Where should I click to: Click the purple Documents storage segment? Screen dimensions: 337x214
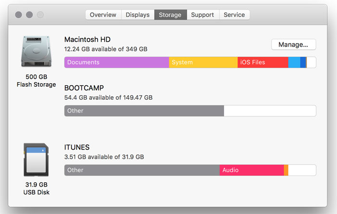pos(117,63)
